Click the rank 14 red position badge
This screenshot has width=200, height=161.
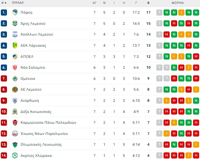click(4, 155)
